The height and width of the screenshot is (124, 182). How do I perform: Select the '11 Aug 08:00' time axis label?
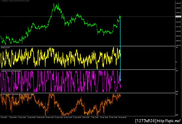[32, 118]
